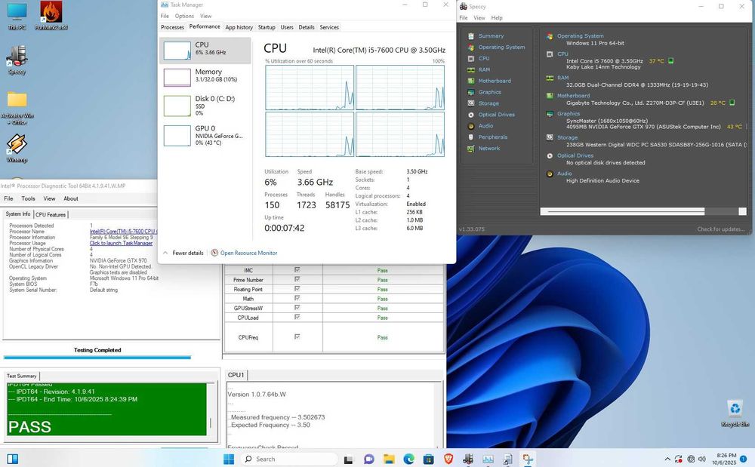This screenshot has height=467, width=755.
Task: Open the volume control in system tray
Action: 701,459
